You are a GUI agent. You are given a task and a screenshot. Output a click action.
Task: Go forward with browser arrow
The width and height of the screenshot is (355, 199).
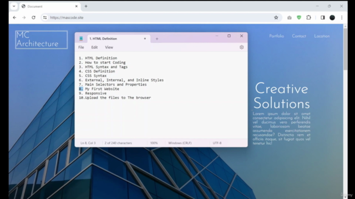coord(24,17)
